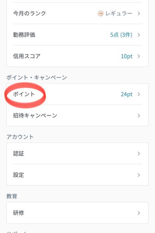This screenshot has height=233, width=155.
Task: Expand 信用スコア via its chevron arrow
Action: (139, 56)
